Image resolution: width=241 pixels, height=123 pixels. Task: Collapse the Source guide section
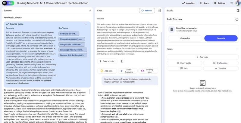pos(86,24)
